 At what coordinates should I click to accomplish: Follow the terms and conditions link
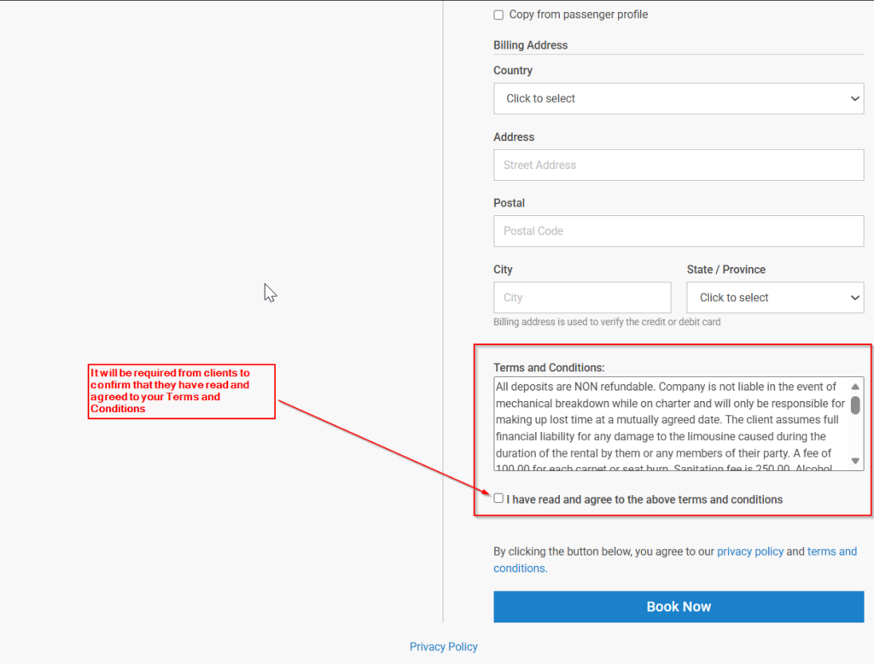tap(831, 551)
